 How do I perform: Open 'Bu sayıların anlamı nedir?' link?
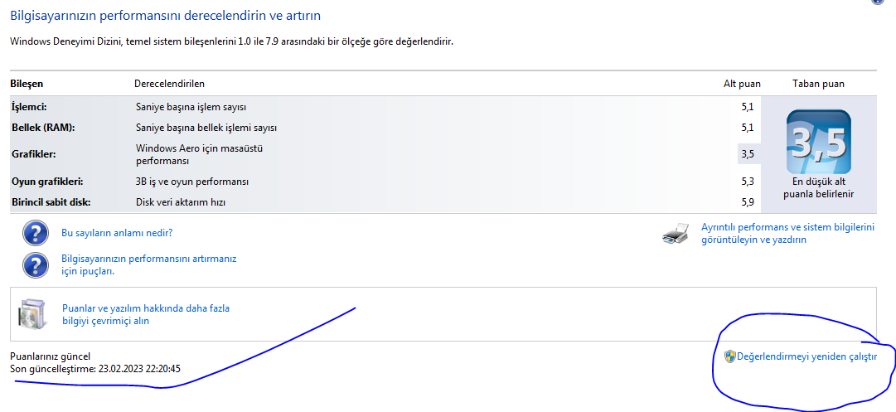click(x=117, y=233)
